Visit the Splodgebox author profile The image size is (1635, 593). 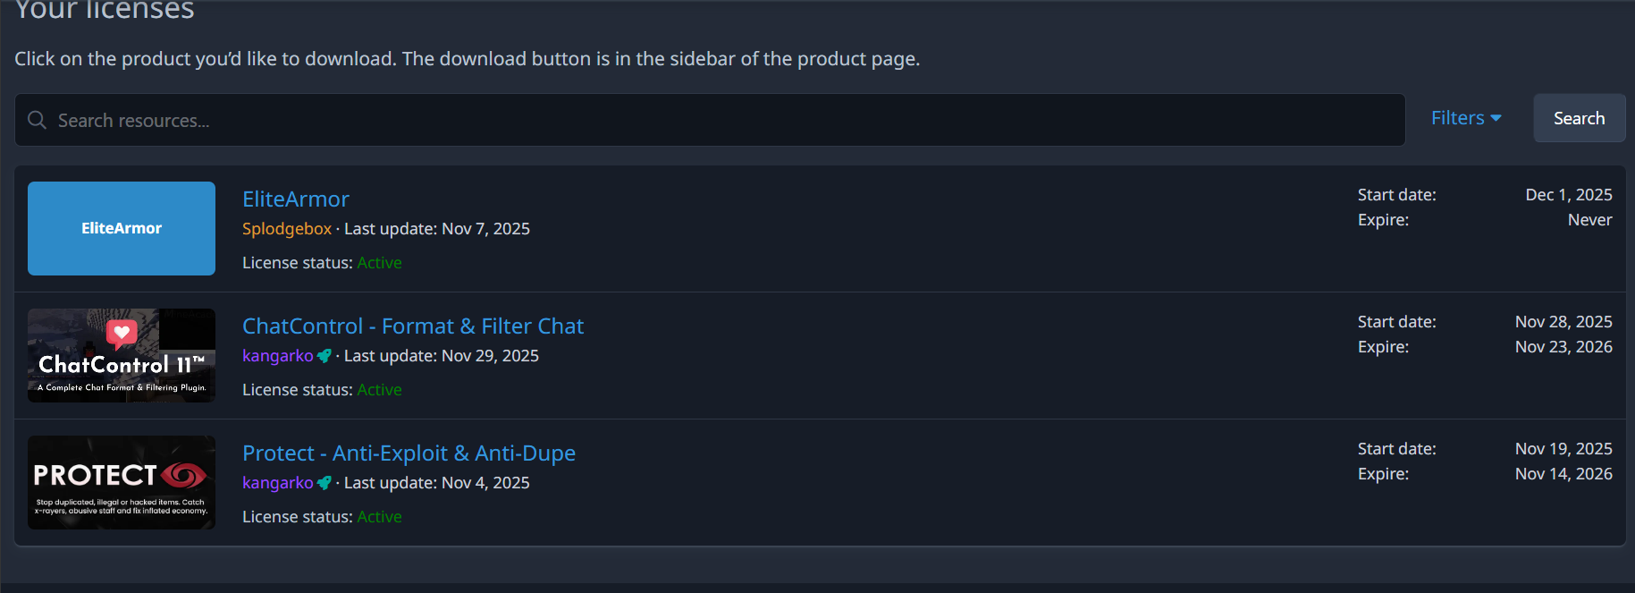[x=286, y=229]
